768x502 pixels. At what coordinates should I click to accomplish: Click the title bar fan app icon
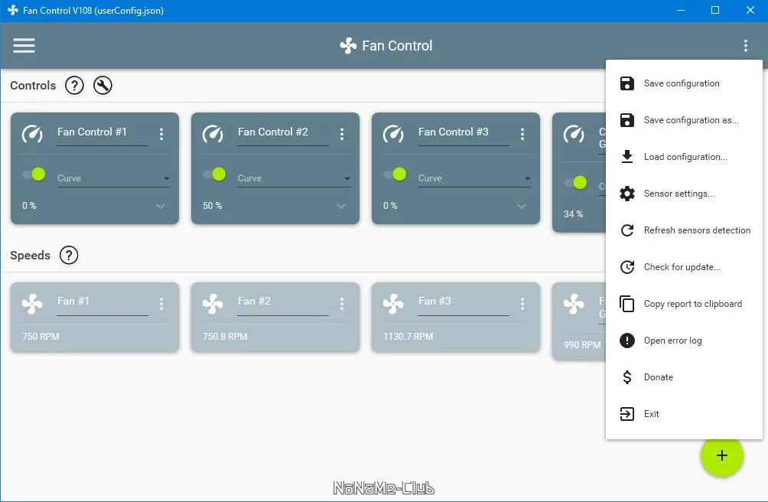[13, 10]
